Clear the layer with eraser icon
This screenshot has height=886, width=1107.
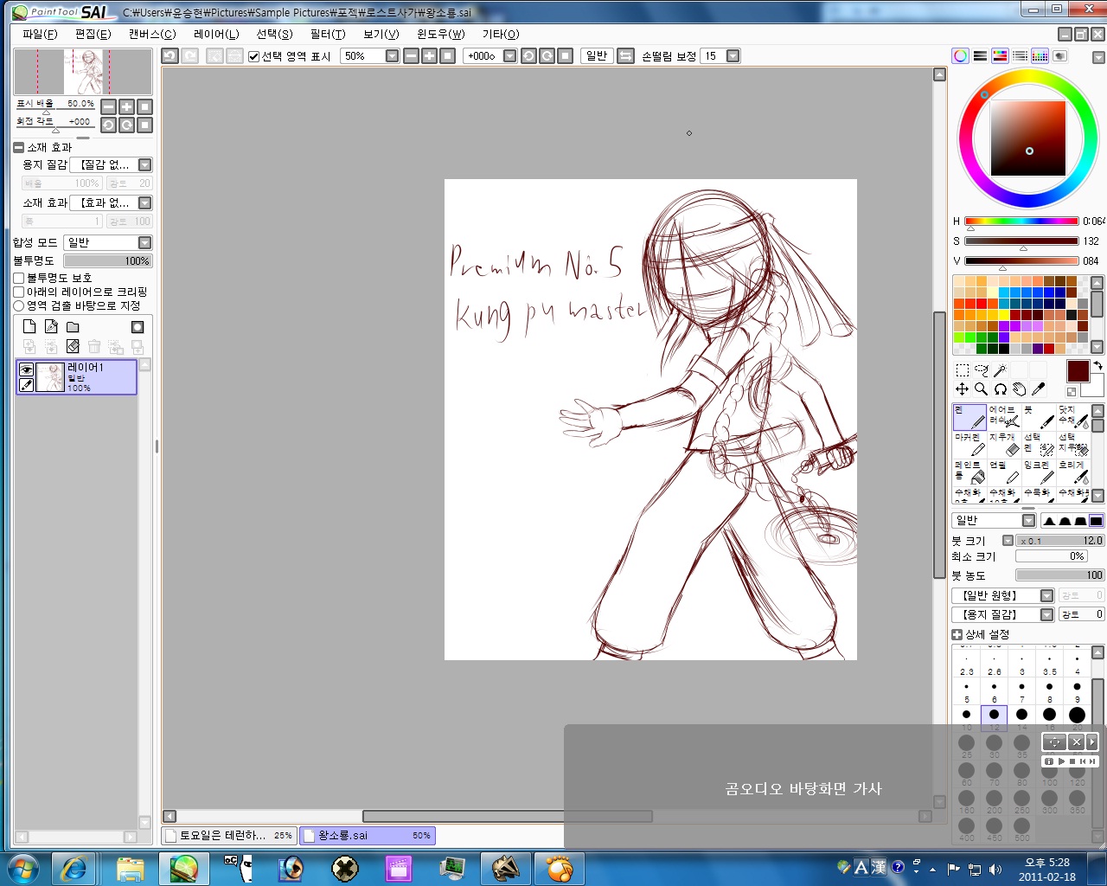(73, 346)
